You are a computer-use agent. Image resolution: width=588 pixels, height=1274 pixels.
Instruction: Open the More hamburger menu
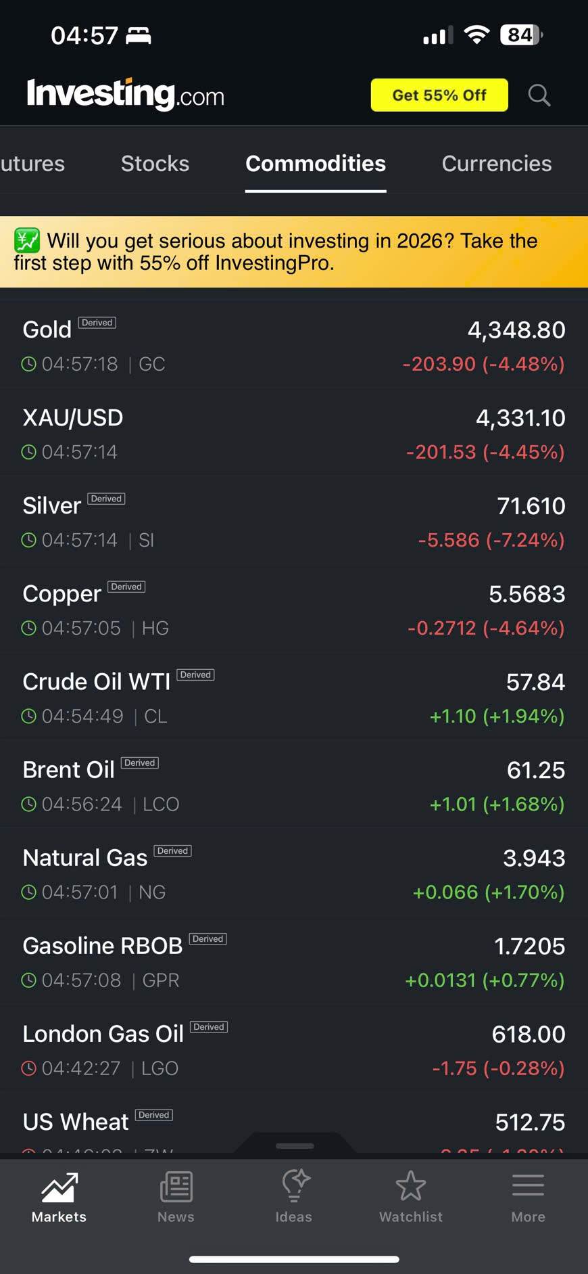528,1187
